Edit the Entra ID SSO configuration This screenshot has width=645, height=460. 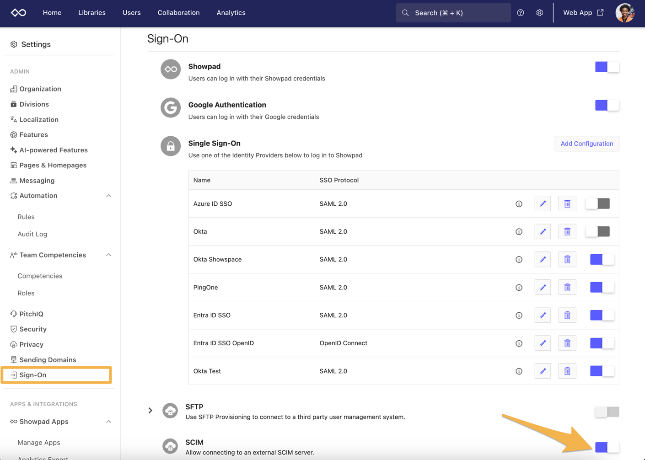click(543, 316)
